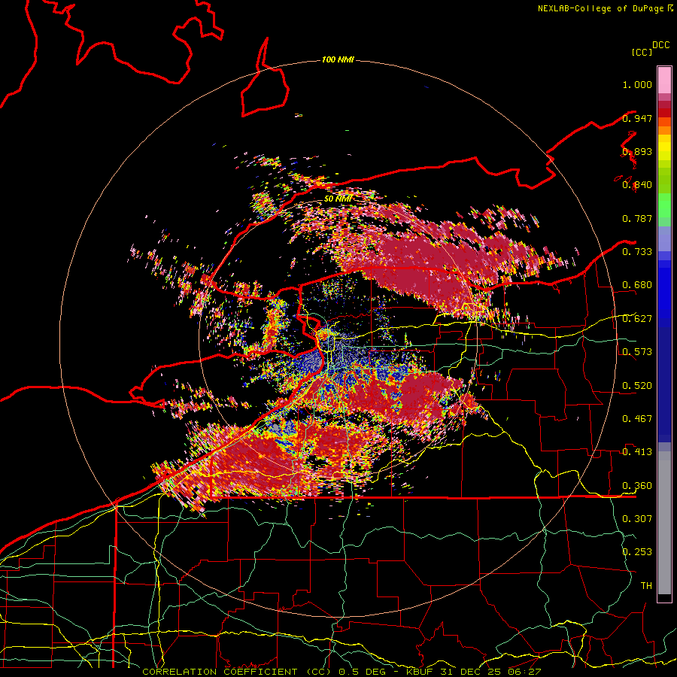Click the 0.467 color scale value
This screenshot has height=677, width=677.
(x=637, y=419)
